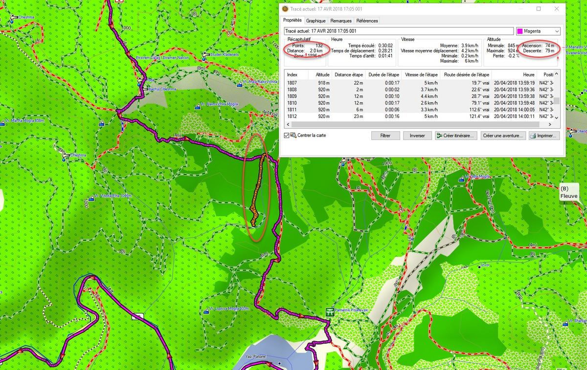Open the Magenta track color dropdown
Viewport: 587px width, 370px height.
pyautogui.click(x=557, y=31)
